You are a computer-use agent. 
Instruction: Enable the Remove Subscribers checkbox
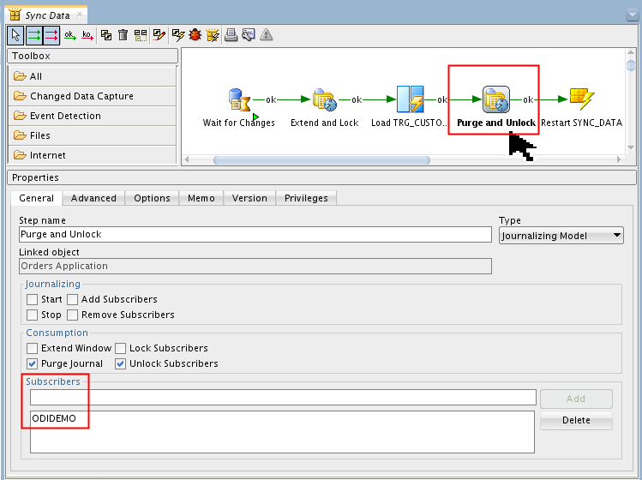tap(73, 315)
